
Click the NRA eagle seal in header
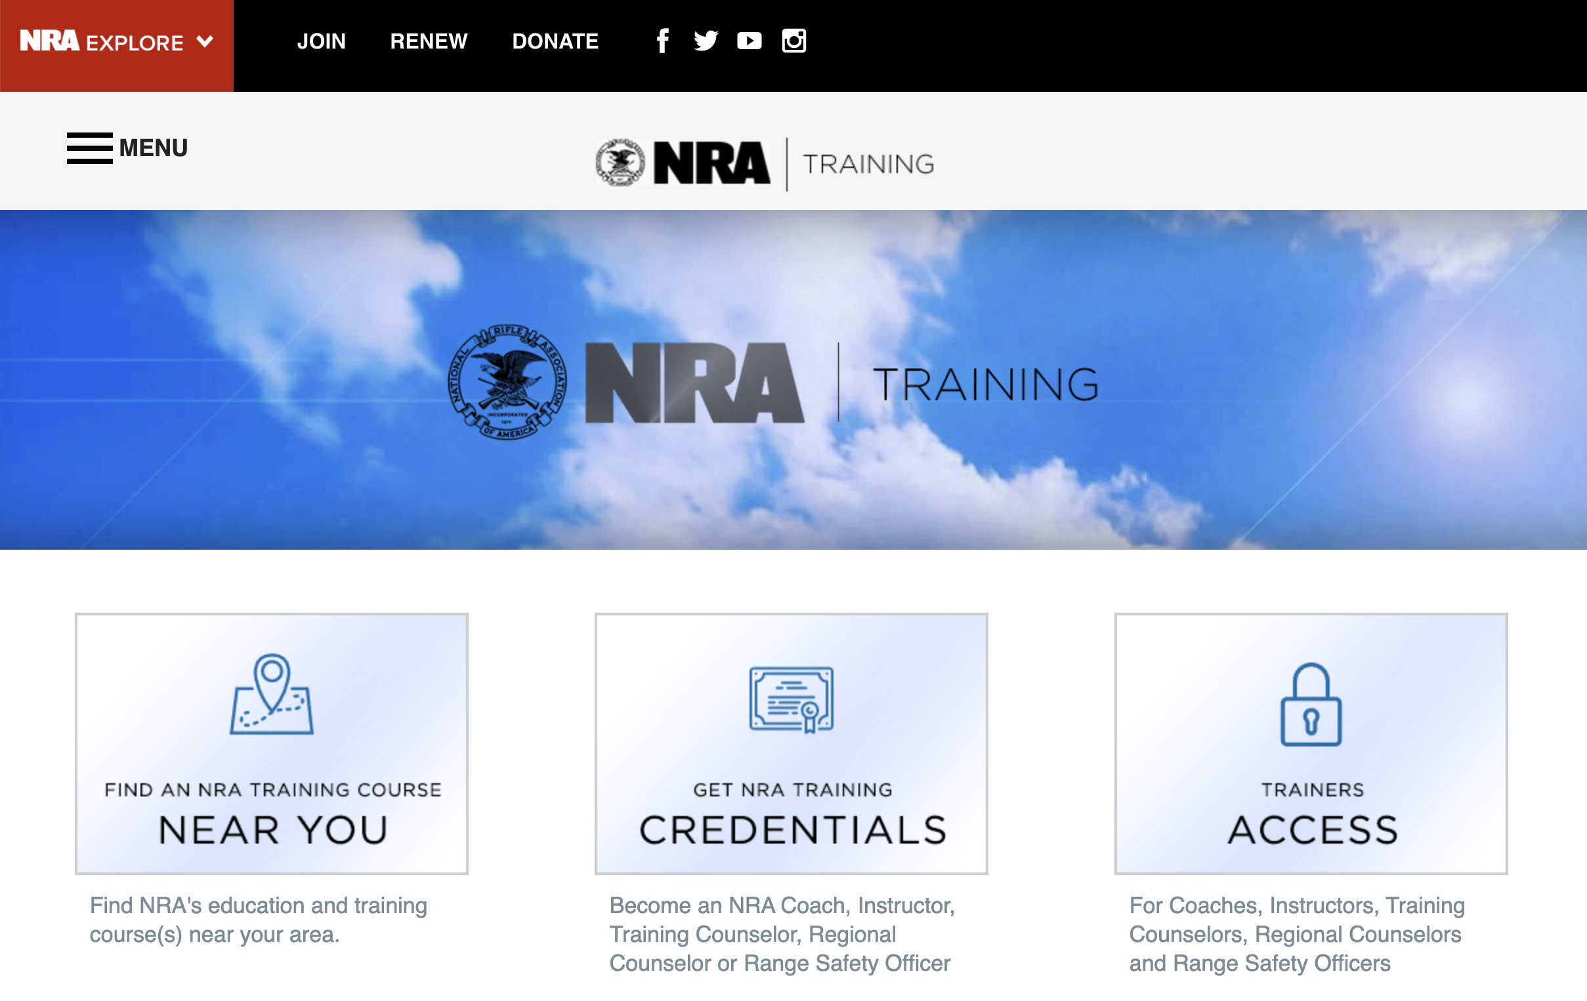(x=620, y=163)
